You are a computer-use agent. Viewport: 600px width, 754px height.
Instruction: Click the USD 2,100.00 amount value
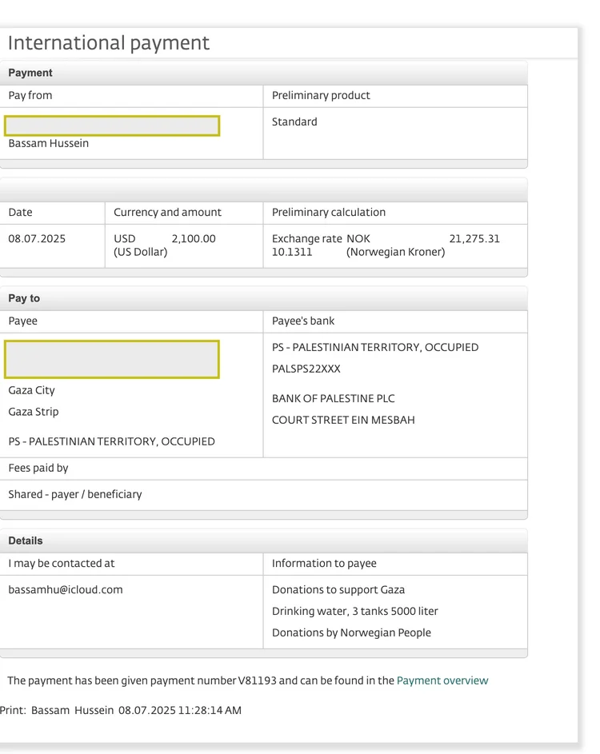point(193,238)
